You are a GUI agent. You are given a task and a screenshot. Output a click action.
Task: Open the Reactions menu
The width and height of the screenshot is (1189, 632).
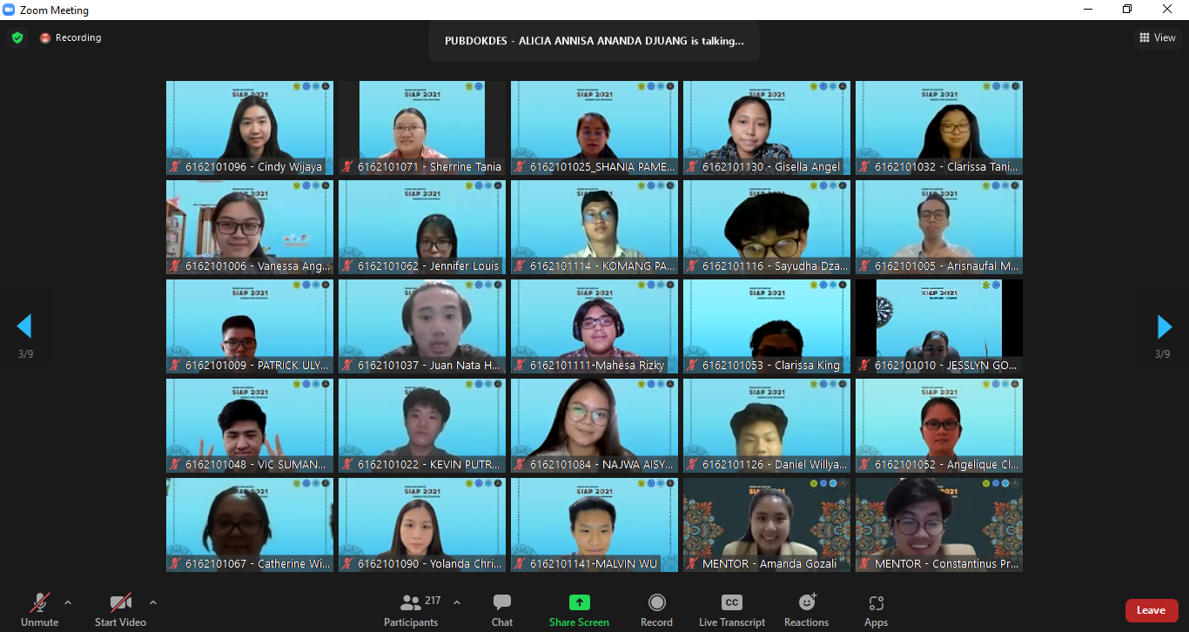pos(806,609)
